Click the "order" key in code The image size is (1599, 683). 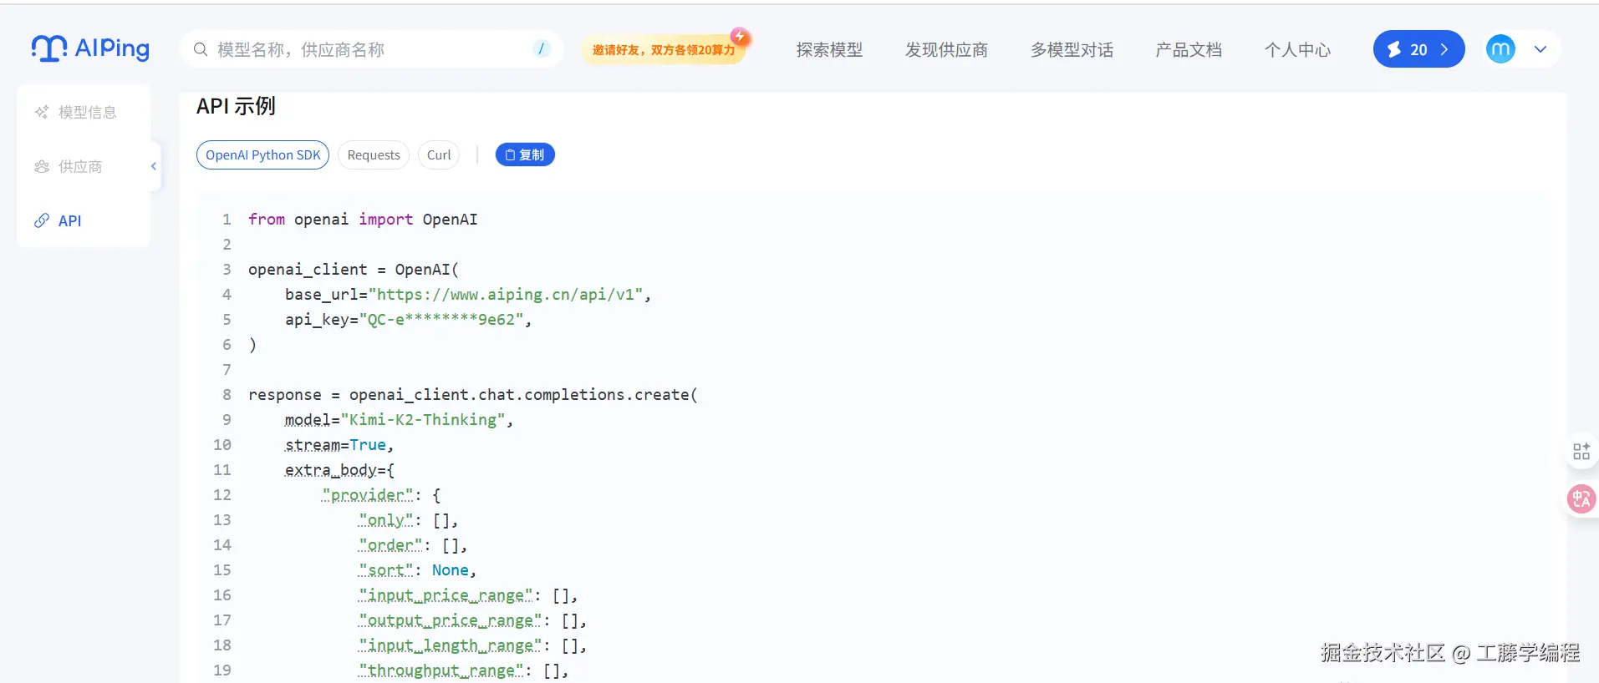[390, 545]
